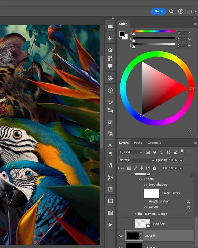Open the Histogram panel icon
Screen dimensions: 198x248
coord(110,27)
